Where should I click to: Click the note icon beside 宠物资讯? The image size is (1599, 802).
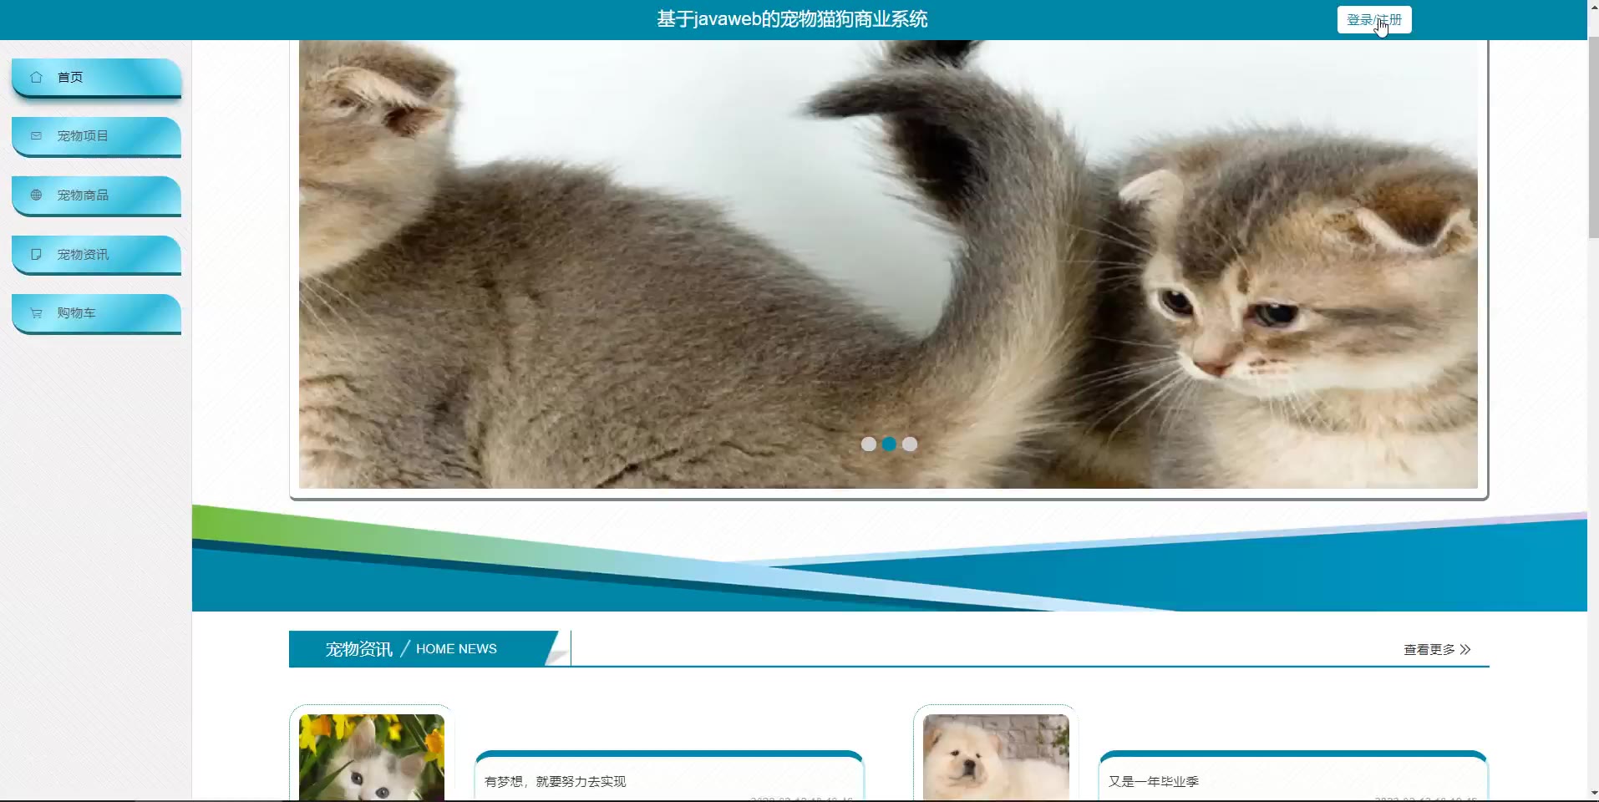[x=36, y=254]
